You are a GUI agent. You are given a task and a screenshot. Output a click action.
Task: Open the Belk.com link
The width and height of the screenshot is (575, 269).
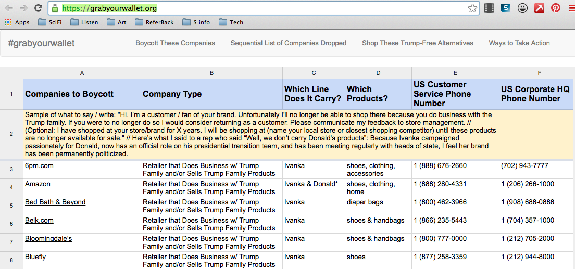point(39,220)
